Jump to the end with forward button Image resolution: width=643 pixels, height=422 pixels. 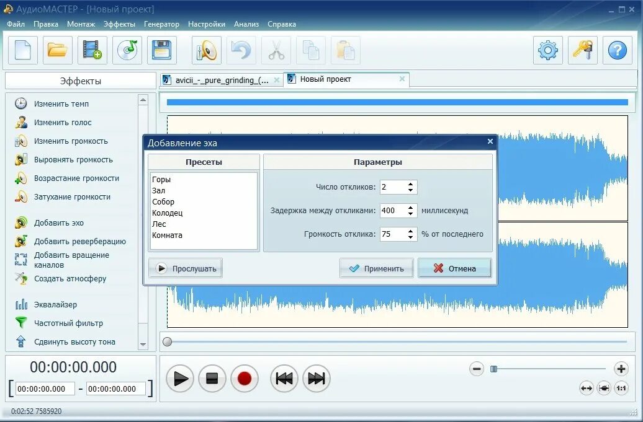pos(316,379)
